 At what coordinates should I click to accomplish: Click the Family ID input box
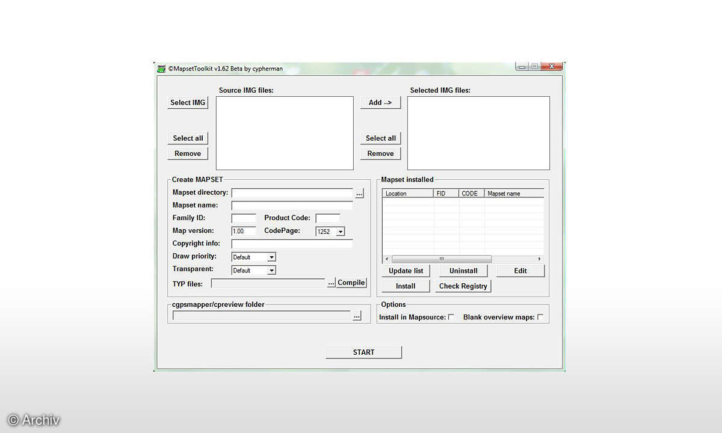(244, 218)
